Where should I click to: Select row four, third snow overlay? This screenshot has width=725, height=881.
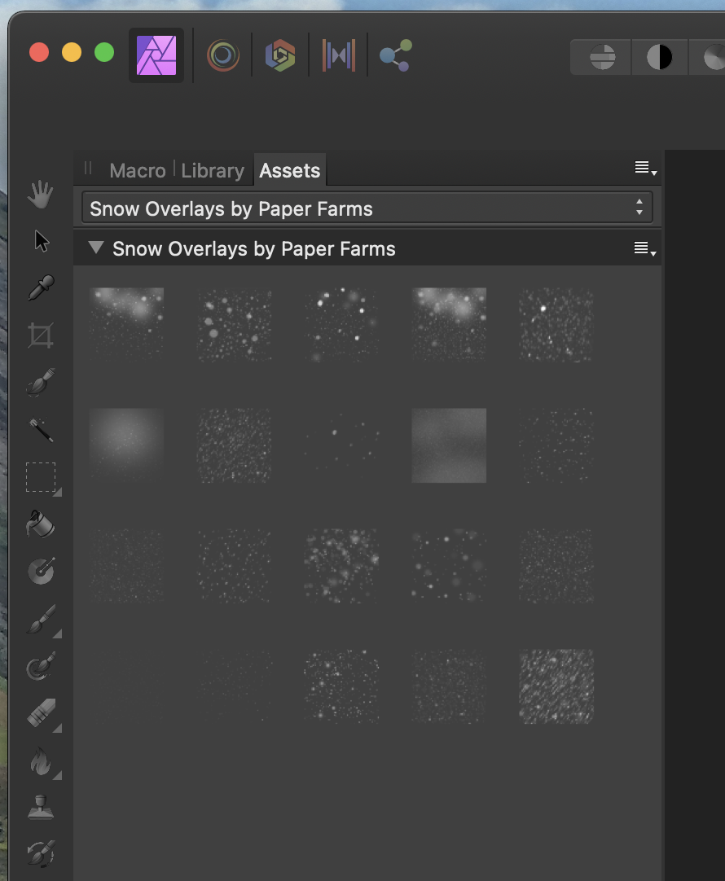pos(341,686)
